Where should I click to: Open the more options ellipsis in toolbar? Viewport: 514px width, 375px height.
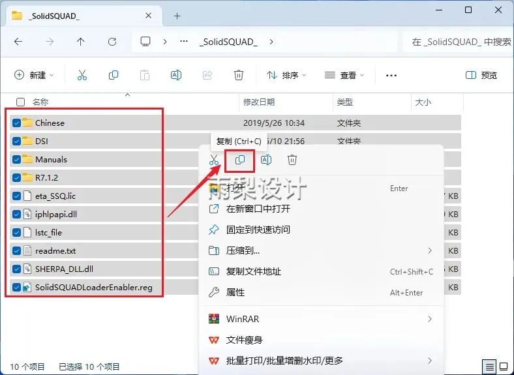[x=391, y=76]
